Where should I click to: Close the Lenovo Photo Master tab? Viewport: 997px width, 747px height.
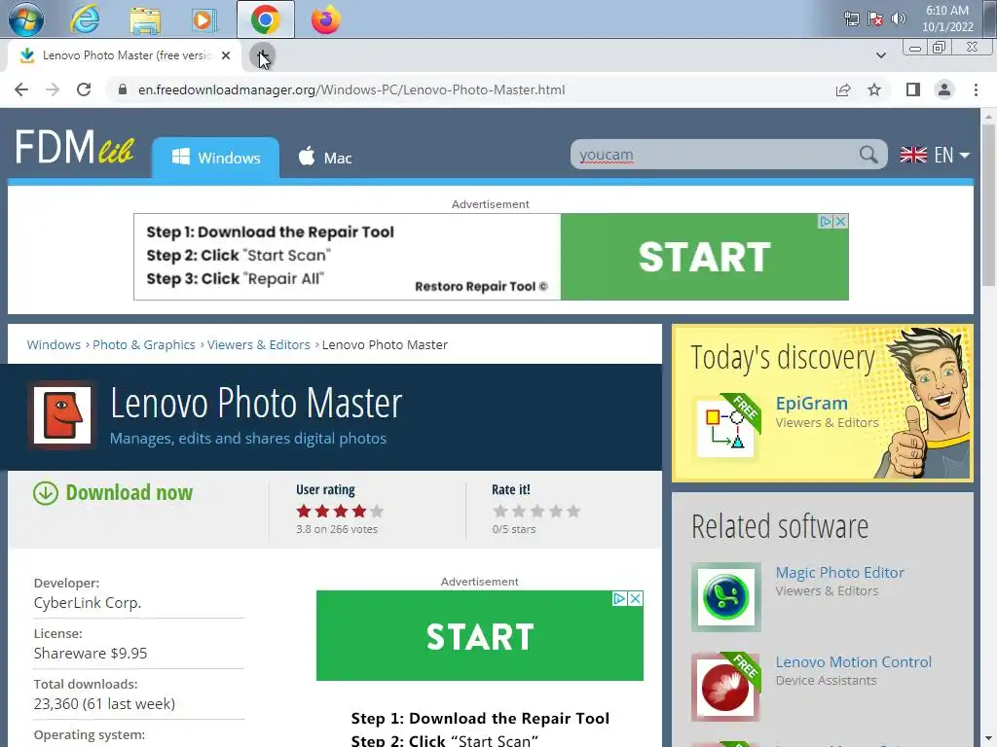pyautogui.click(x=226, y=55)
